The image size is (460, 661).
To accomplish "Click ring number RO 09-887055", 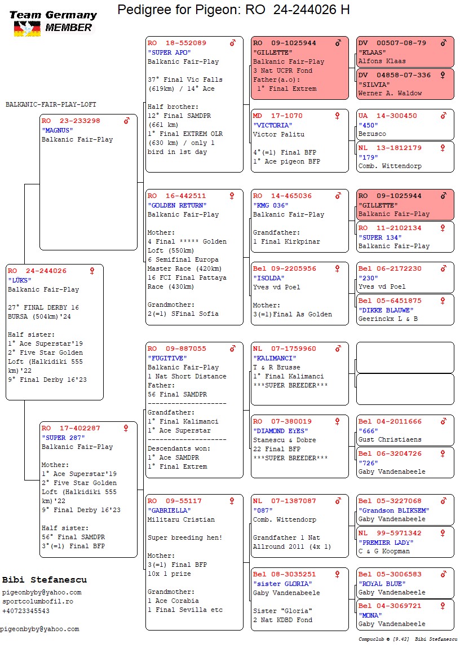I will coord(177,349).
